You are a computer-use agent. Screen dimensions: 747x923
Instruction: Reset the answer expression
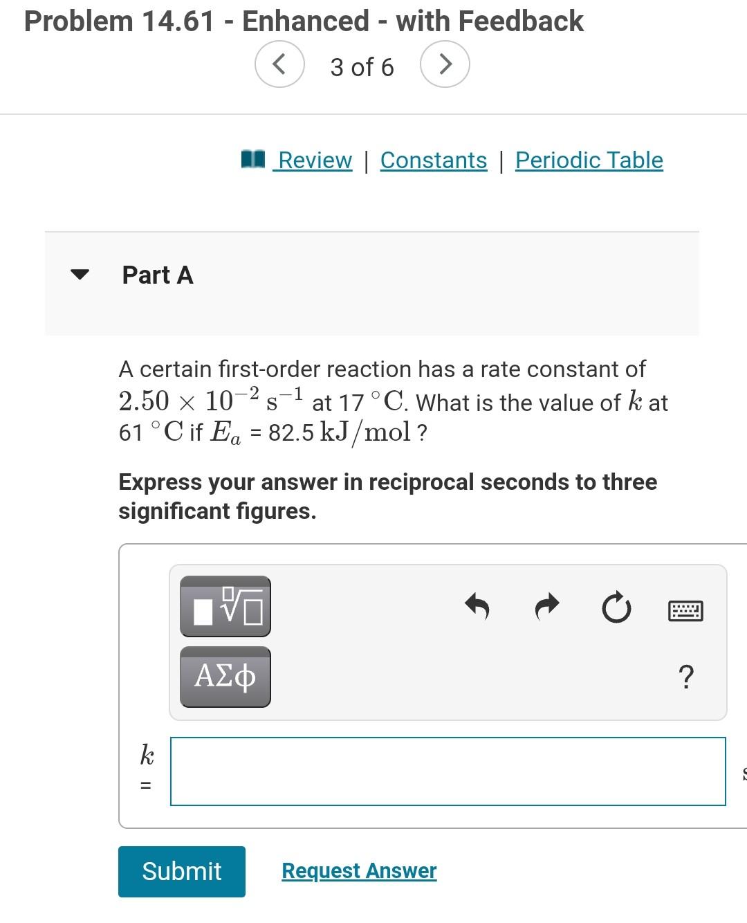tap(616, 607)
